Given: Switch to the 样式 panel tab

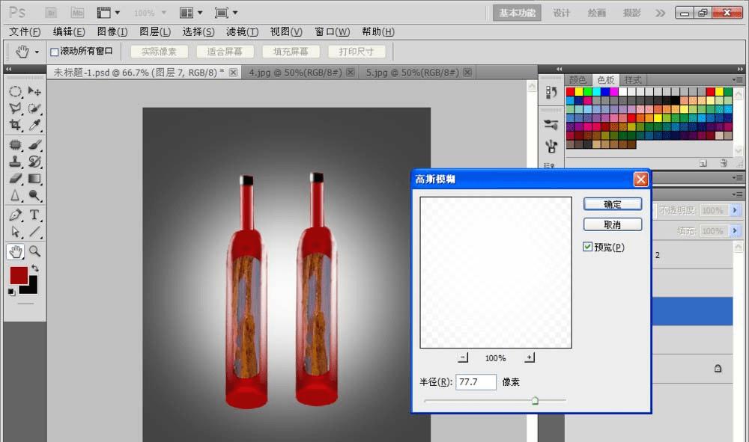Looking at the screenshot, I should (633, 79).
